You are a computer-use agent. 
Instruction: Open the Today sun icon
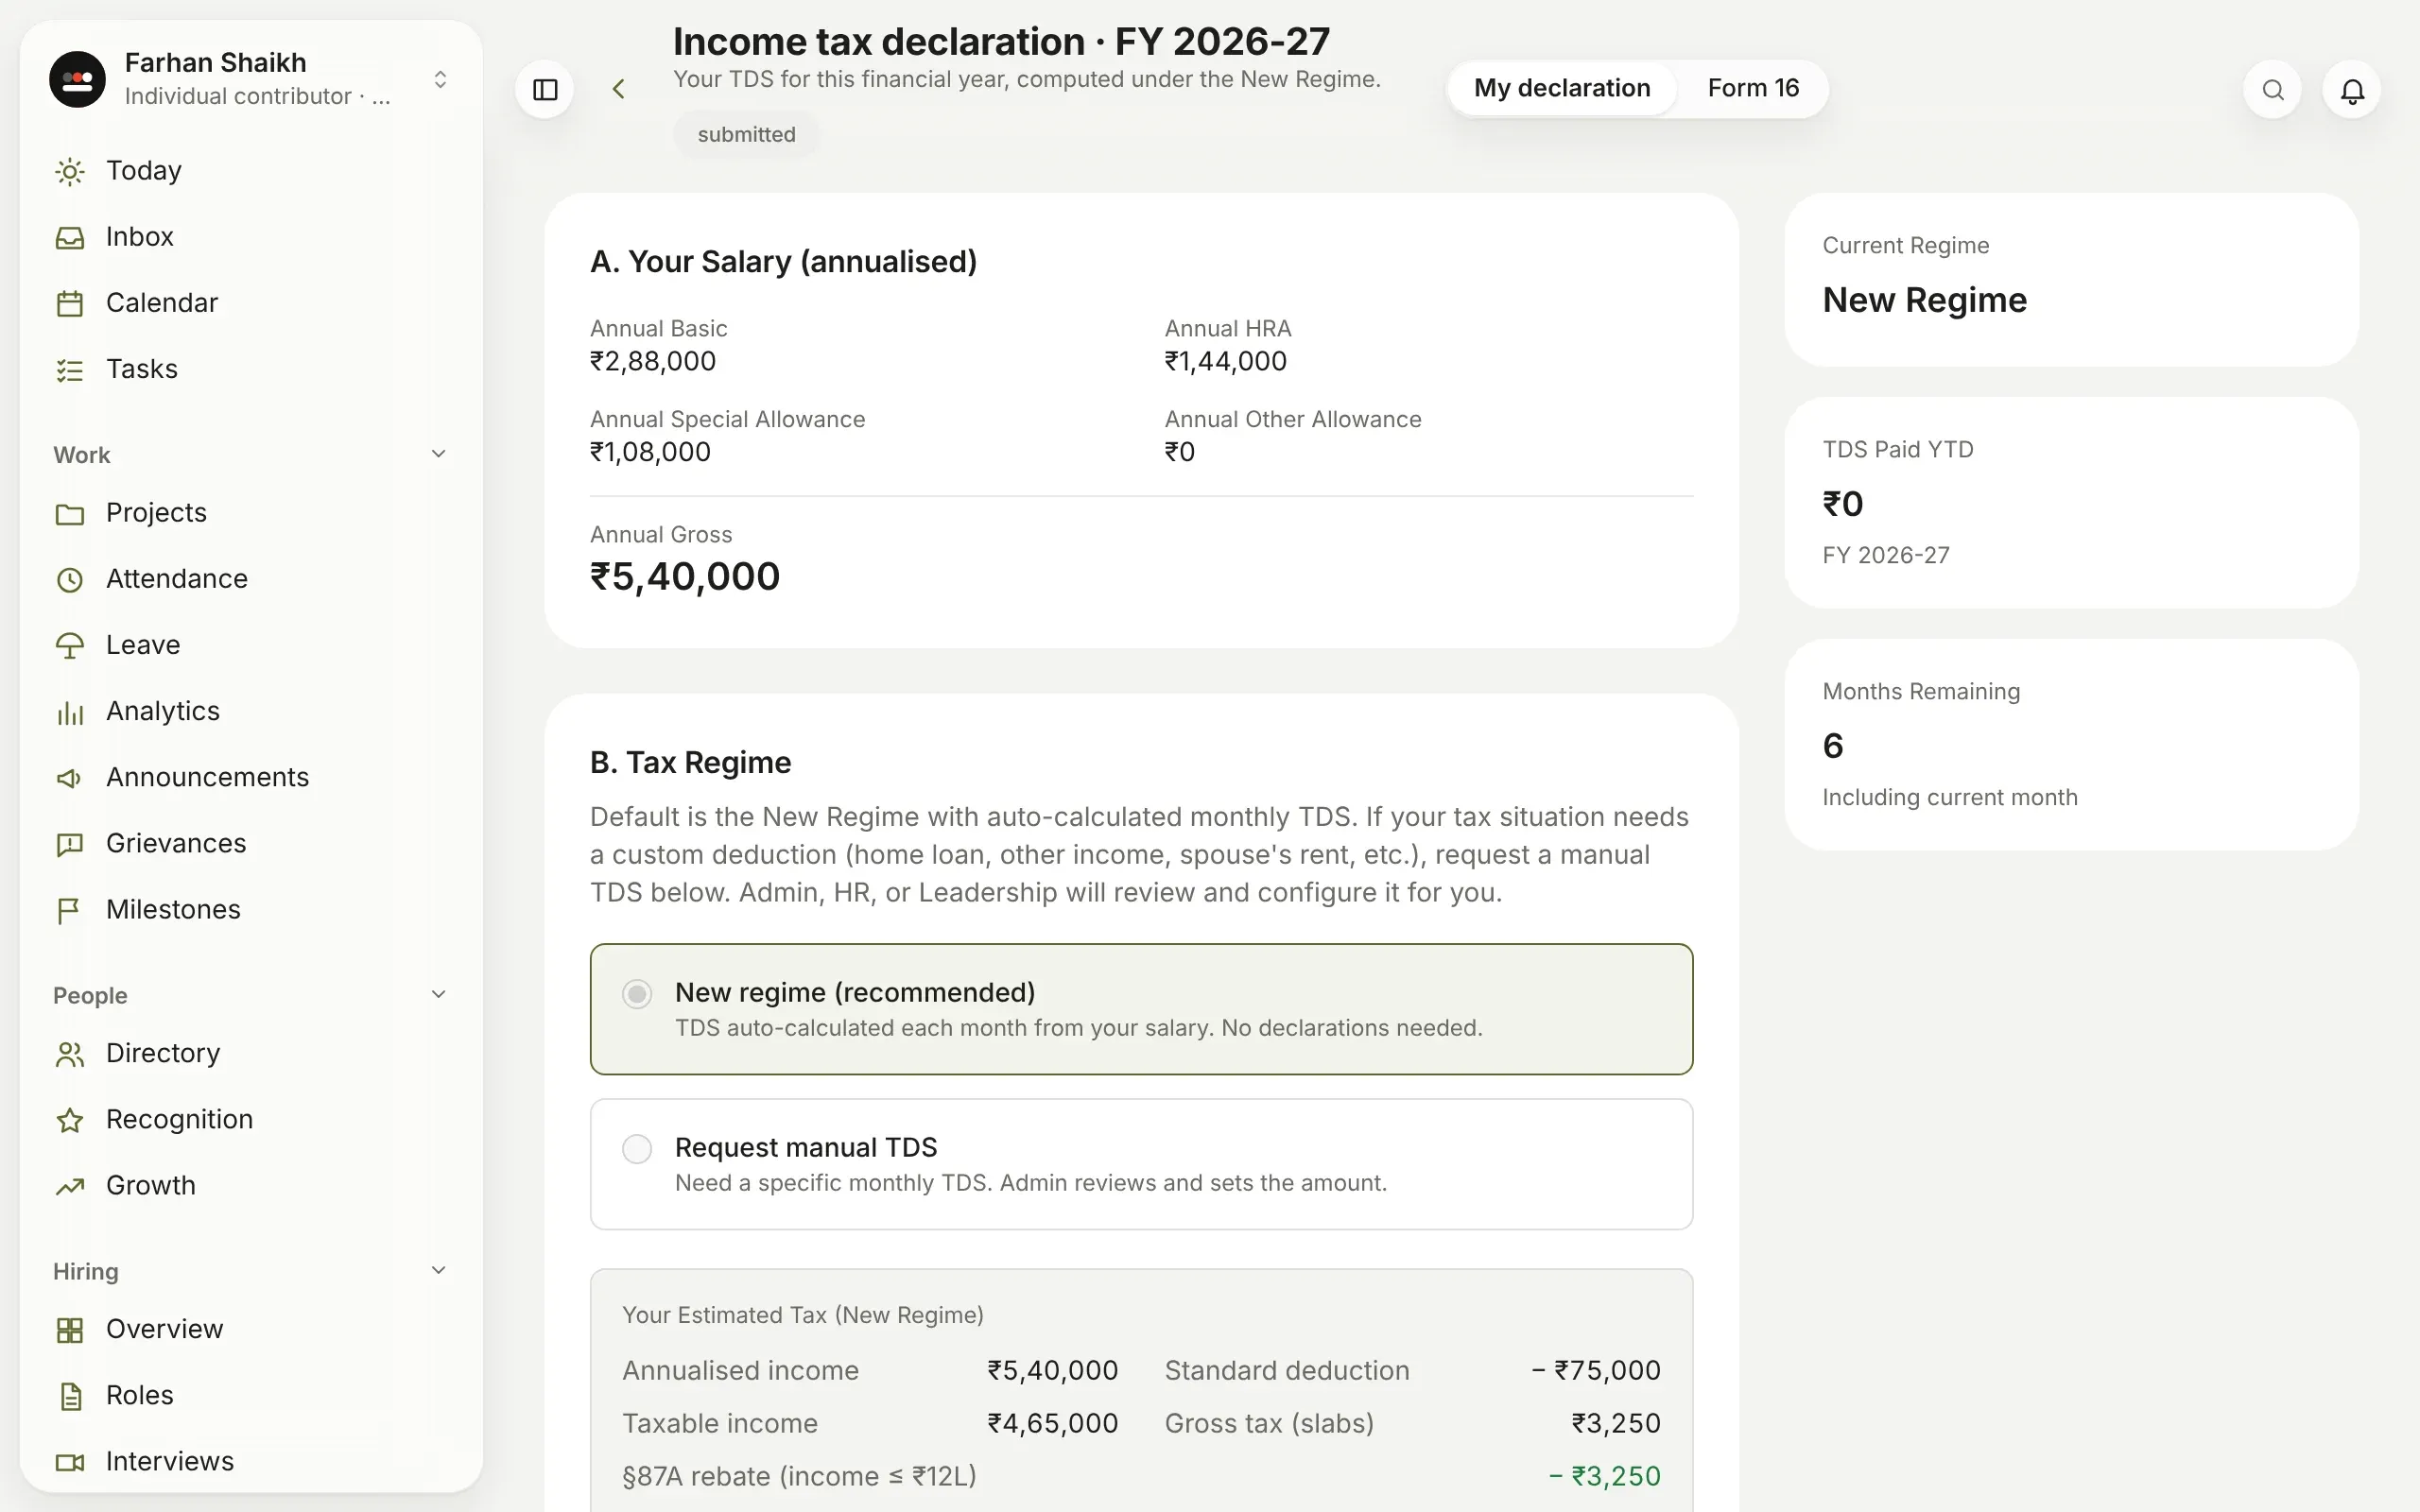70,171
